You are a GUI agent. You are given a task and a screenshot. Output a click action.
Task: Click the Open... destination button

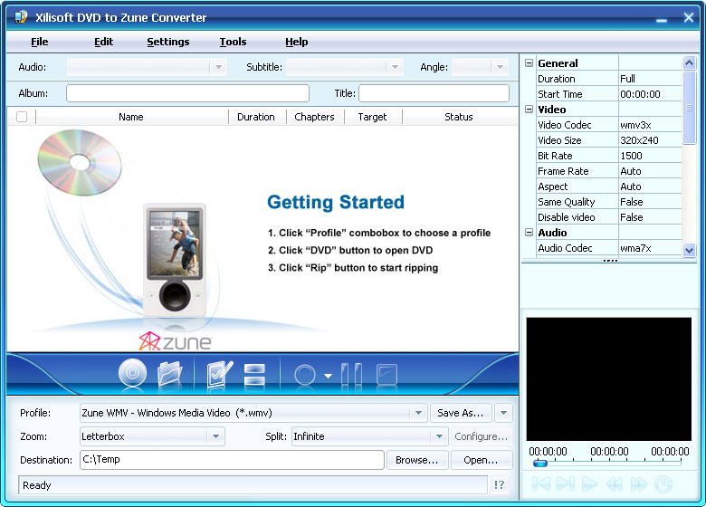(481, 460)
